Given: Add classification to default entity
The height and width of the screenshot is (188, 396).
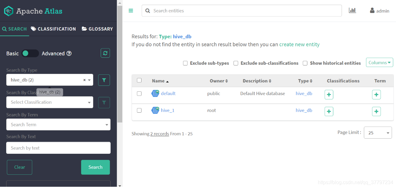Looking at the screenshot, I should click(x=329, y=95).
